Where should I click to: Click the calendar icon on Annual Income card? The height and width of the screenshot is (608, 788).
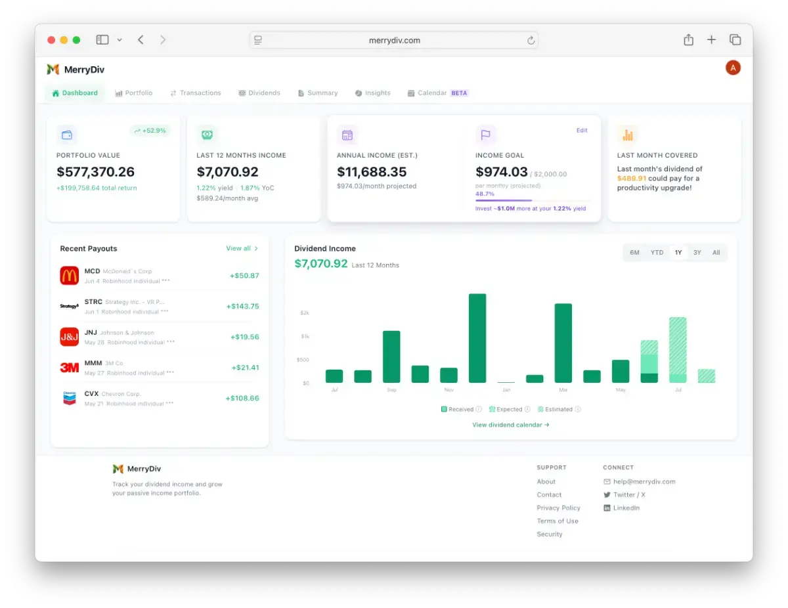[347, 135]
